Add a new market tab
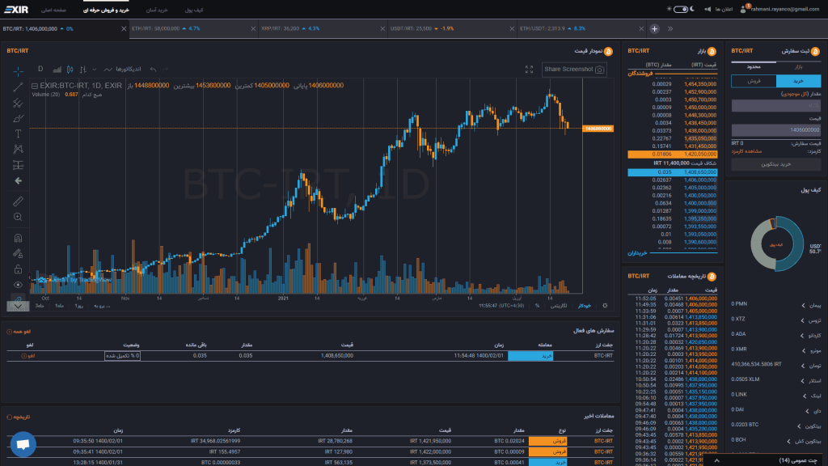The height and width of the screenshot is (466, 828). pyautogui.click(x=654, y=29)
